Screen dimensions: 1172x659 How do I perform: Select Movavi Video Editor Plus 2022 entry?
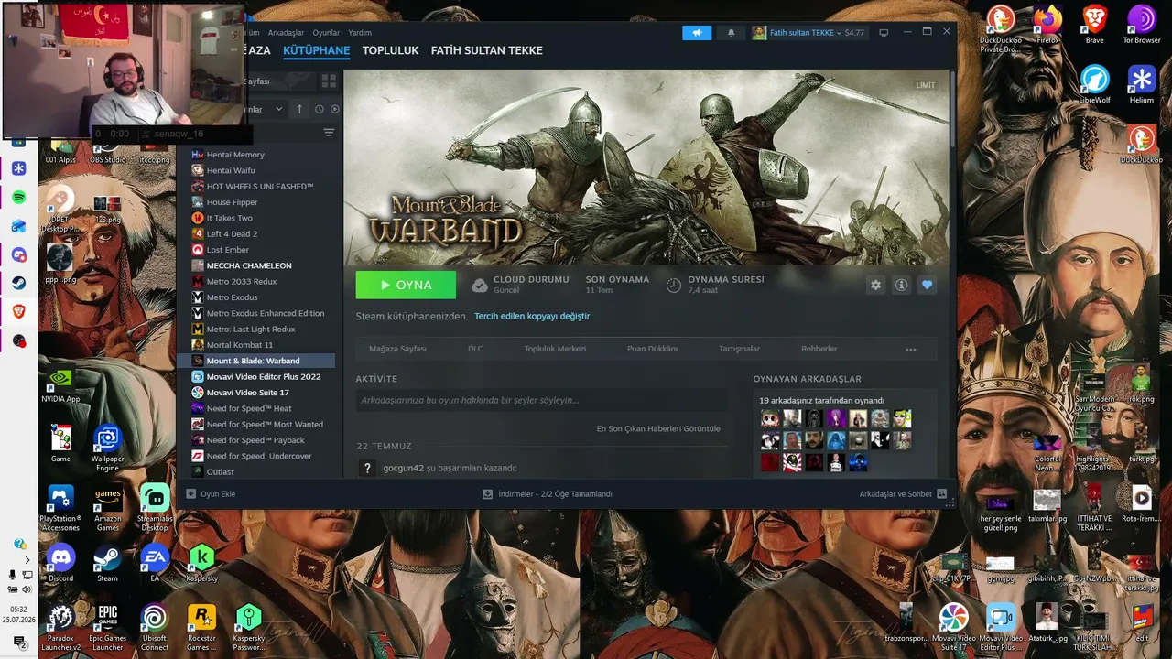pos(264,377)
